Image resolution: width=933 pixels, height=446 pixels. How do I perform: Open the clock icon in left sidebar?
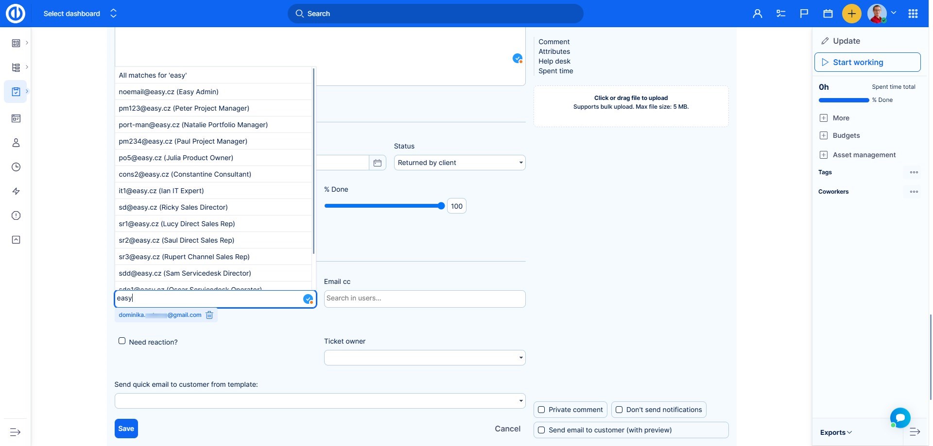[16, 167]
